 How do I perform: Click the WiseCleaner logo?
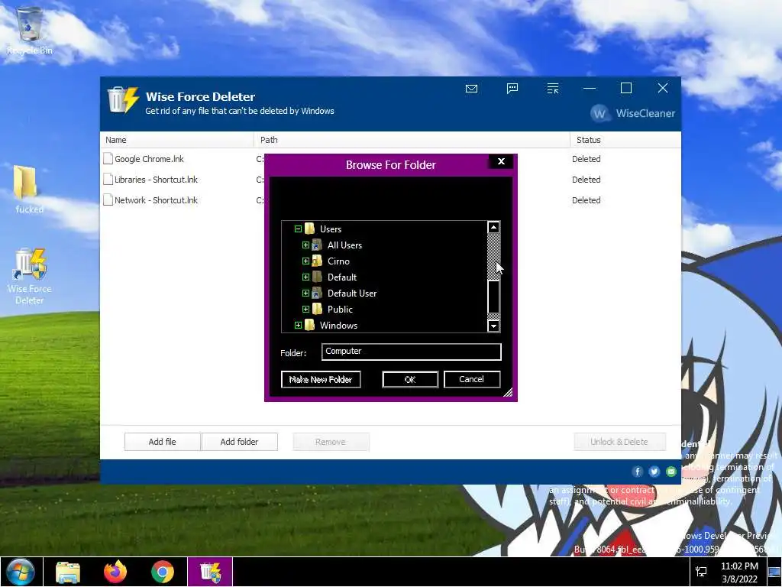point(632,113)
